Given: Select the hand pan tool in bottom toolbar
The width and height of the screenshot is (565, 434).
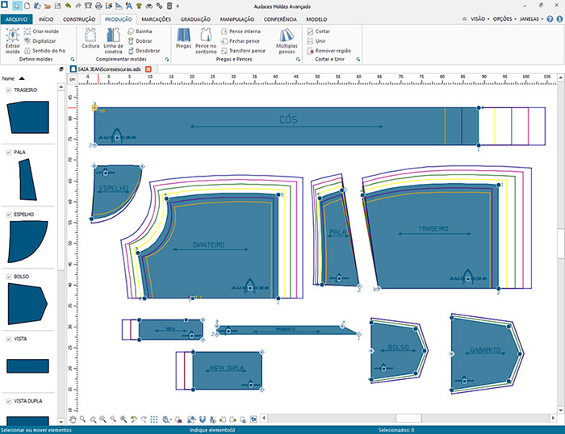Looking at the screenshot, I should 73,419.
